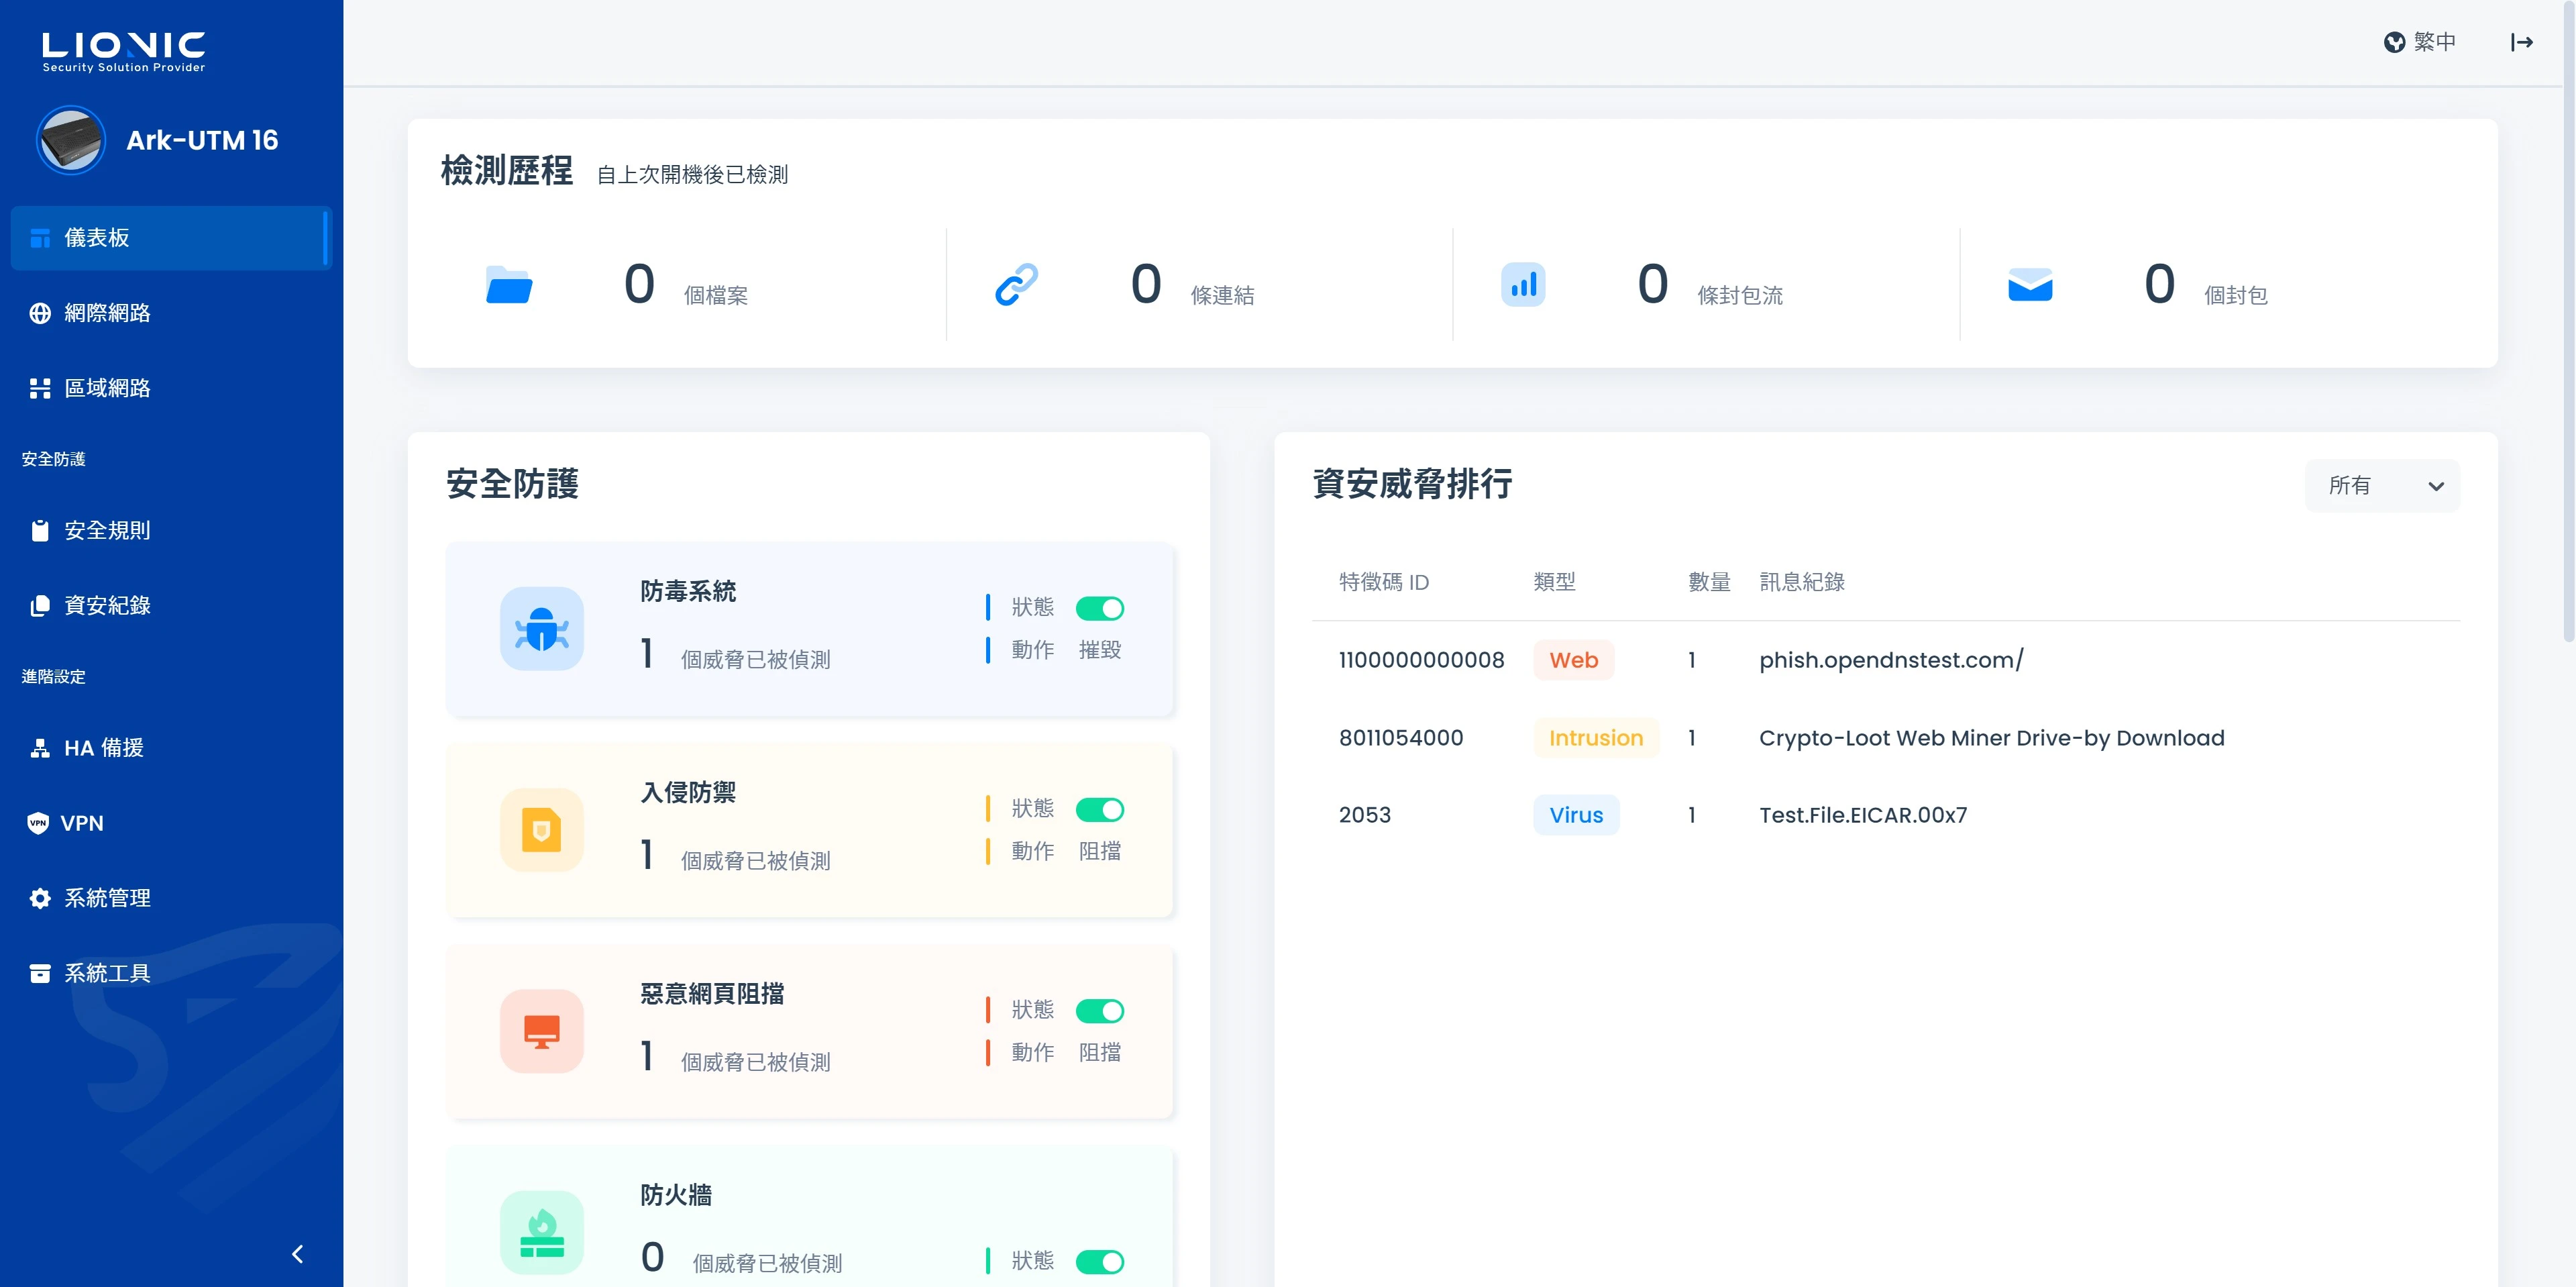The height and width of the screenshot is (1287, 2576).
Task: Click the antivirus bug icon
Action: pyautogui.click(x=541, y=629)
